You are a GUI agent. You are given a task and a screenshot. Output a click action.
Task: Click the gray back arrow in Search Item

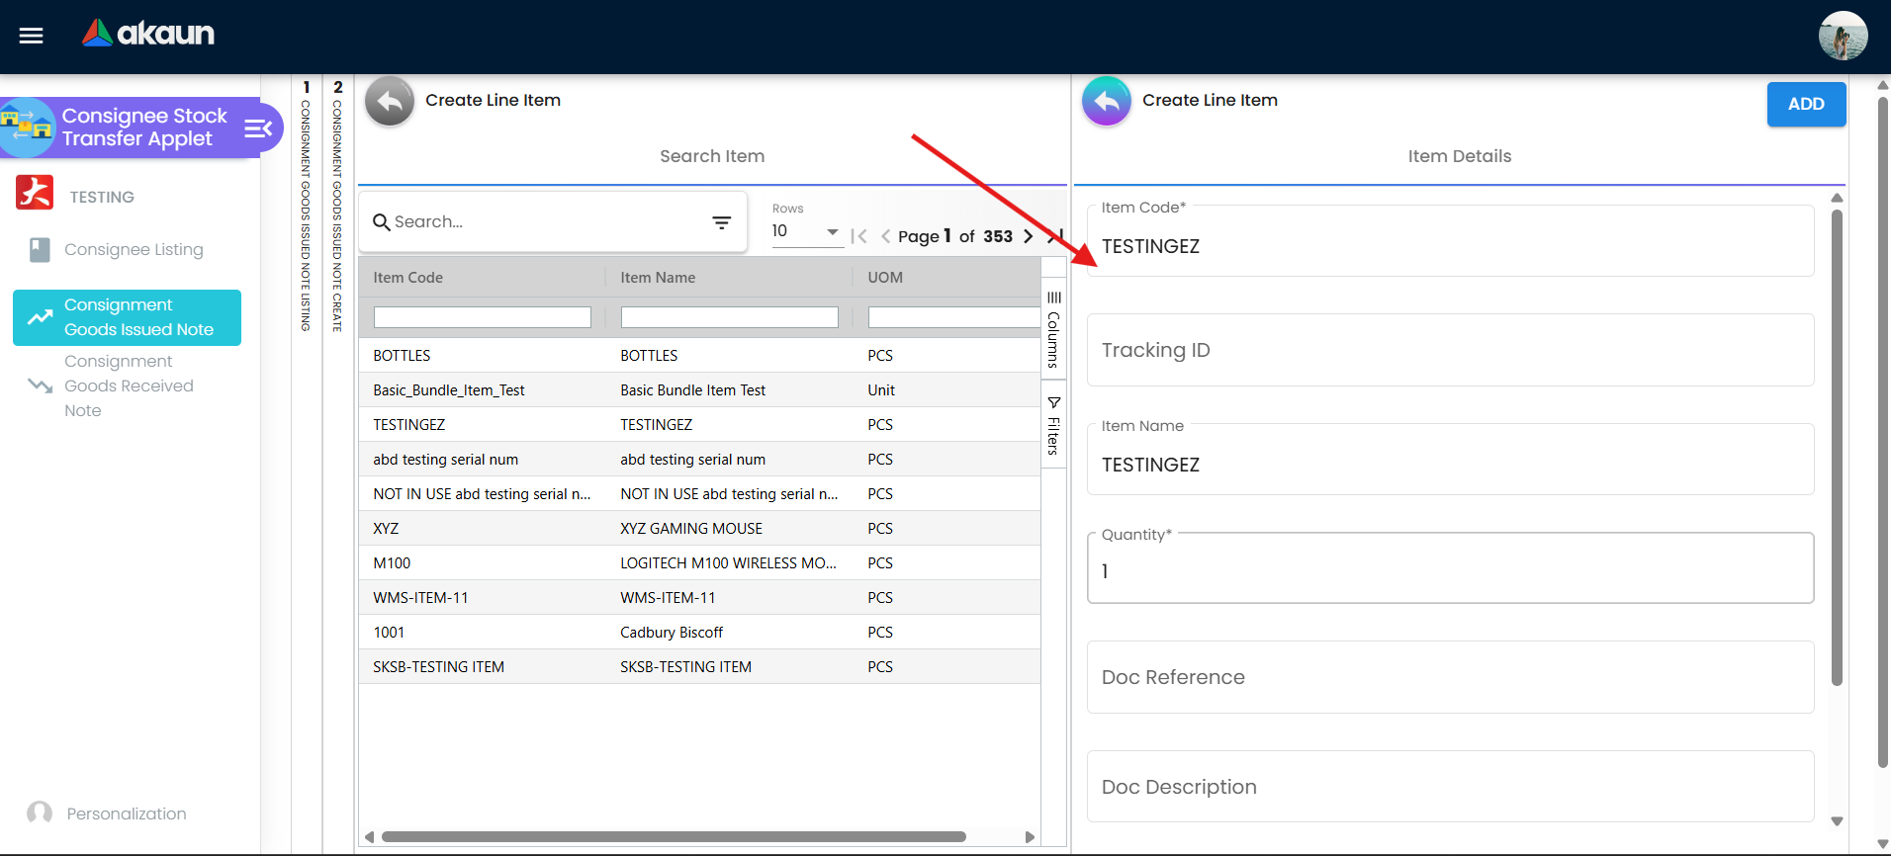[x=390, y=101]
